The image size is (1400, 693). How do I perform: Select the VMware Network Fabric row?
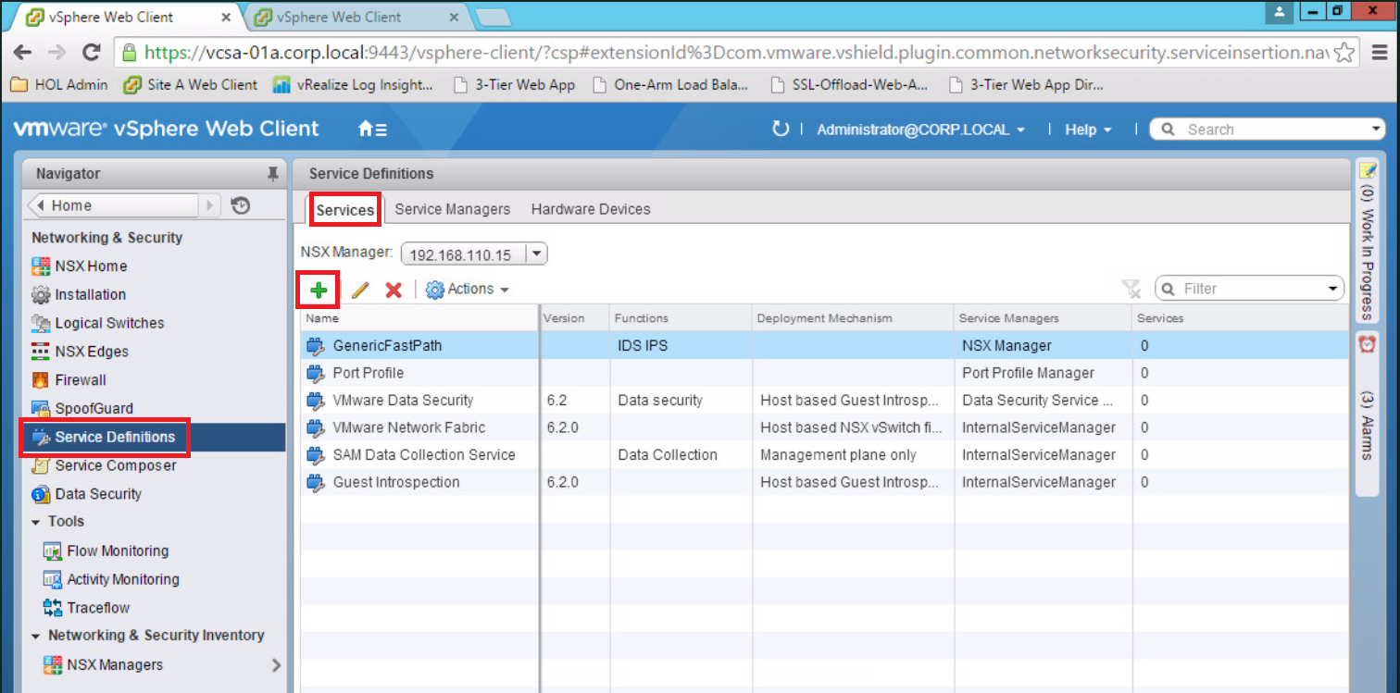(x=824, y=428)
